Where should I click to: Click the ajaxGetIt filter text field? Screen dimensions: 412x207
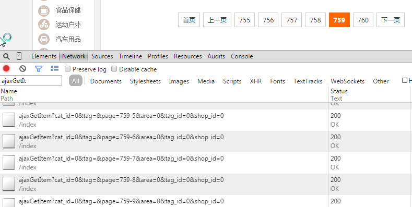click(x=31, y=80)
